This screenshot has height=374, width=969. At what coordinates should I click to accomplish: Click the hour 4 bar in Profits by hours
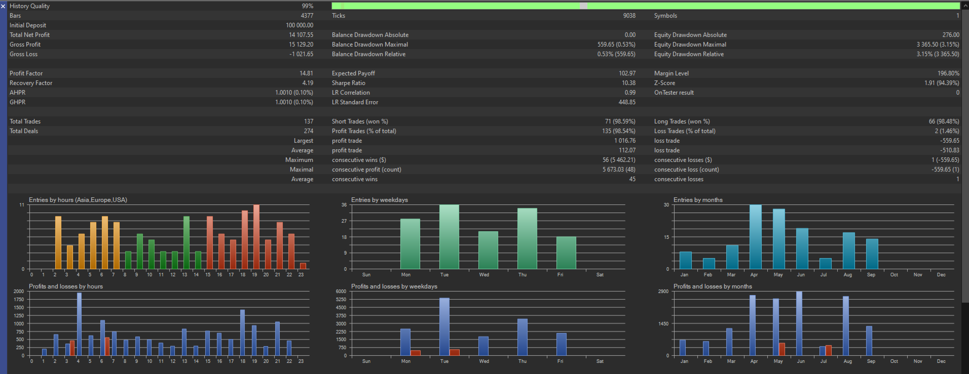79,324
